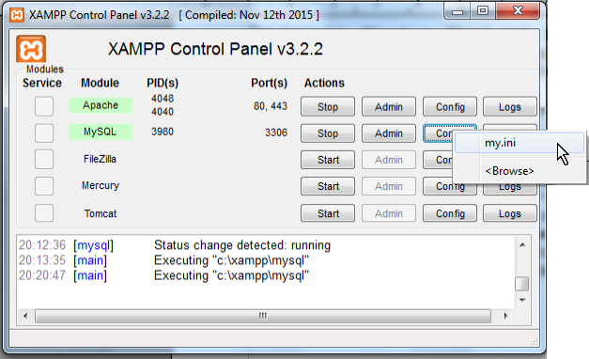Image resolution: width=589 pixels, height=359 pixels.
Task: Toggle the MySQL service checkbox
Action: [x=44, y=133]
